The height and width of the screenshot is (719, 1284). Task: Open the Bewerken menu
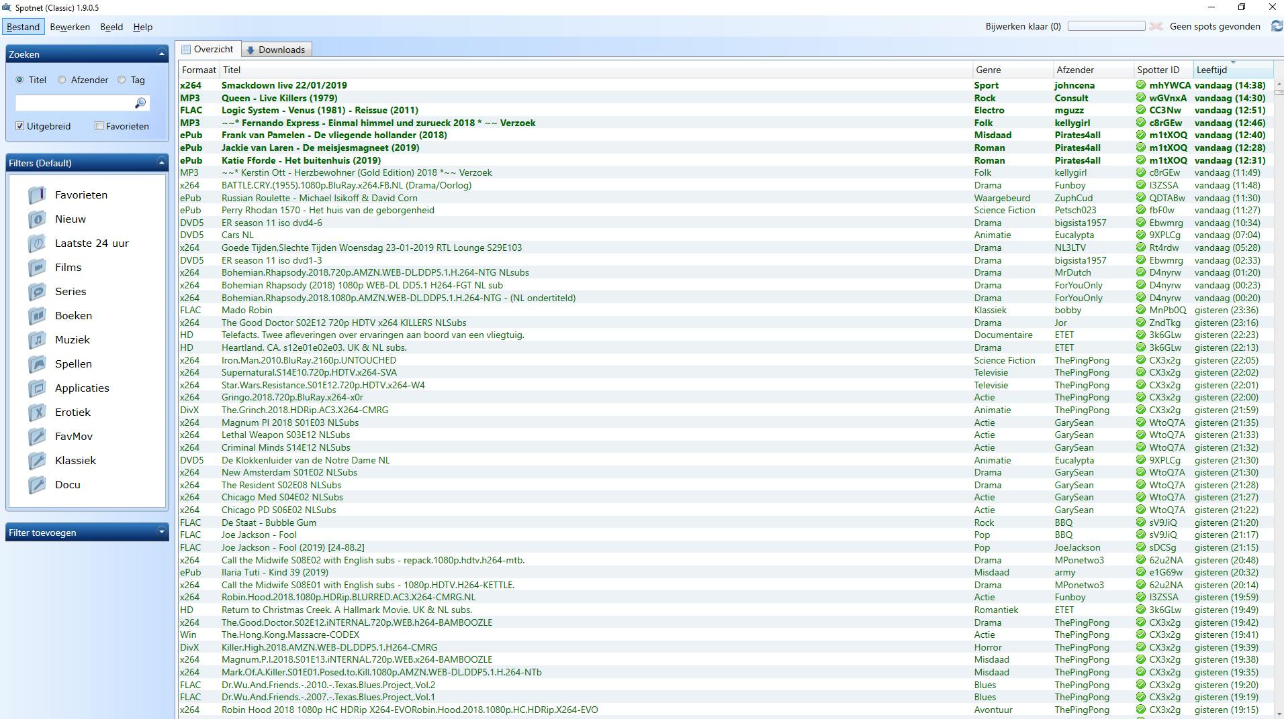pos(70,27)
